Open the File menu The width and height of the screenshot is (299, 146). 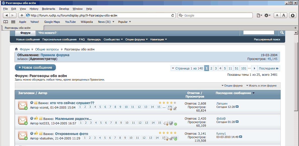click(x=6, y=9)
